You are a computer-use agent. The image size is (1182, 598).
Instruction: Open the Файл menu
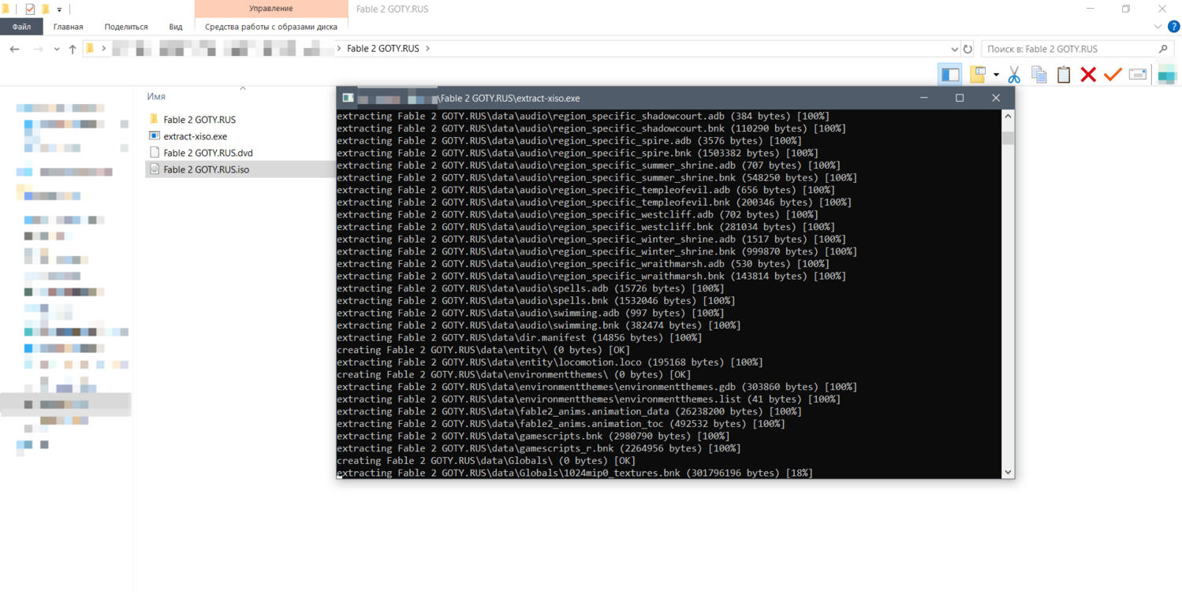[21, 27]
